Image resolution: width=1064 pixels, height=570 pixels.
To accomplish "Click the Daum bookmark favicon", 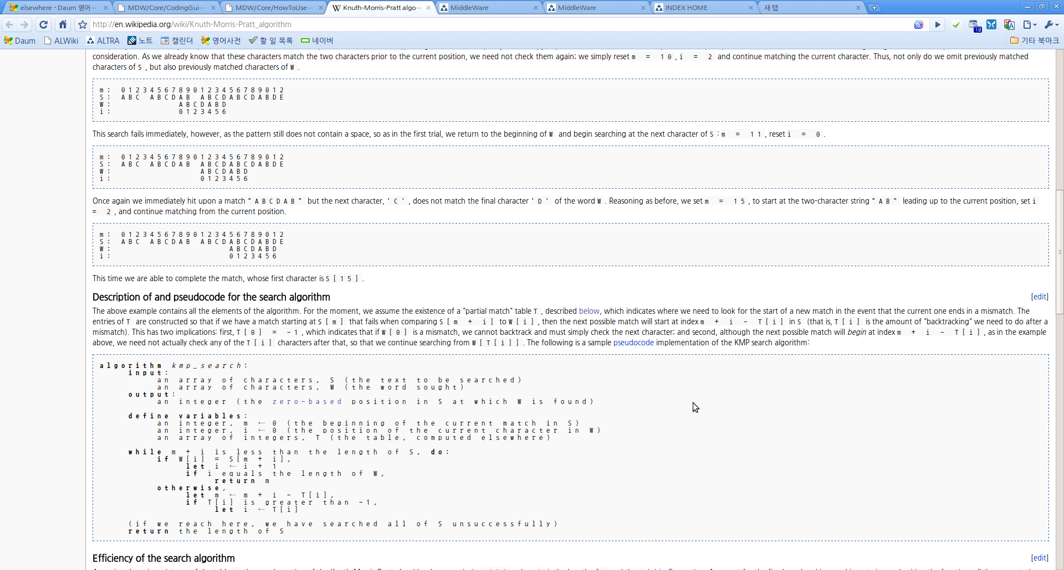I will [x=8, y=40].
